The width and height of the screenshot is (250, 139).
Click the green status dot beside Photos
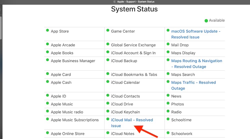(x=168, y=103)
